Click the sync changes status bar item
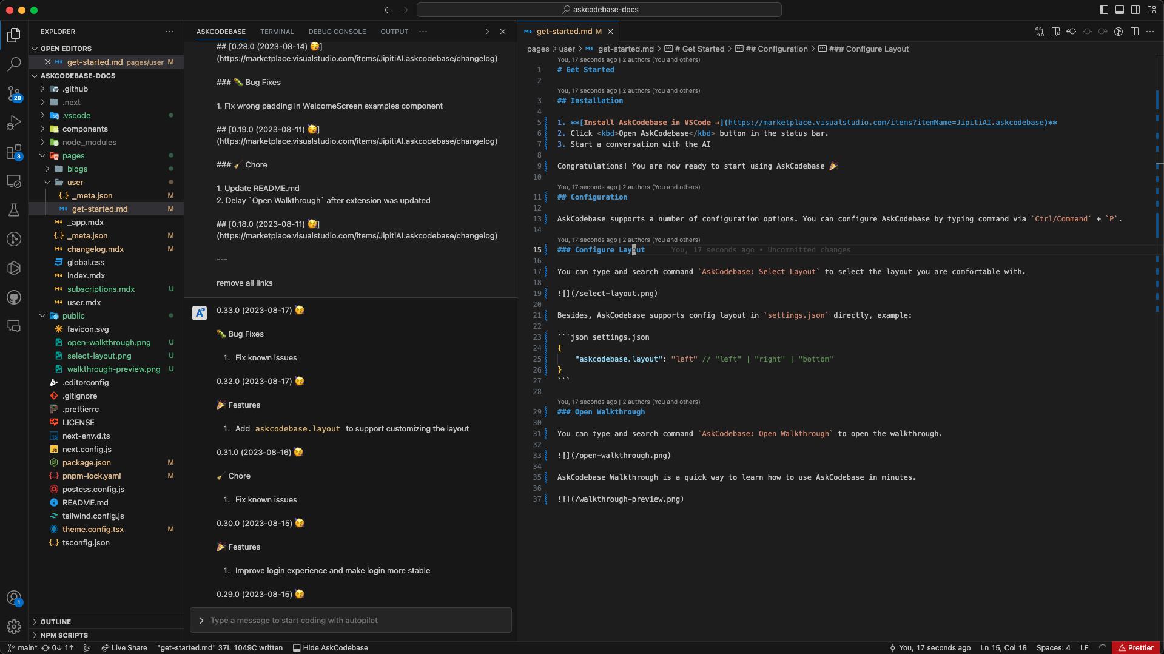 pos(58,648)
